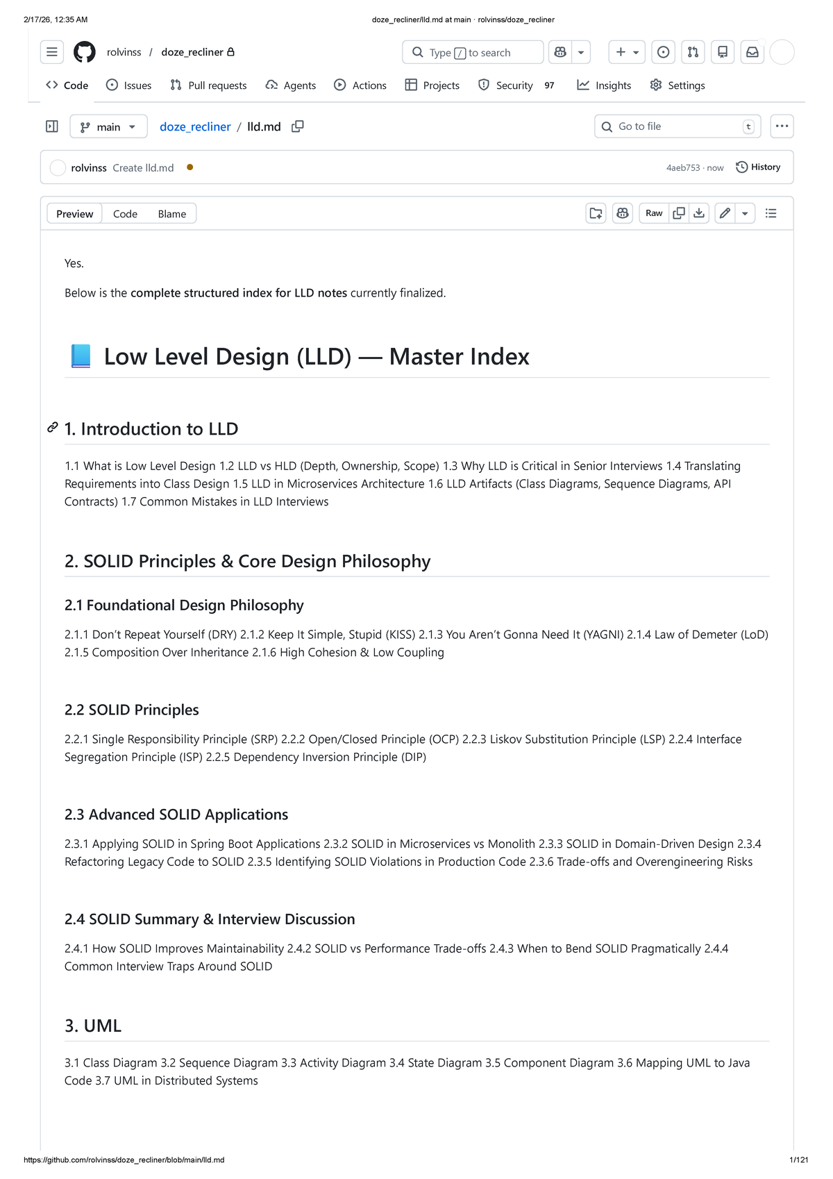Click subheading '2.4 SOLID Summary & Interview Discussion'
Image resolution: width=833 pixels, height=1179 pixels.
point(210,919)
